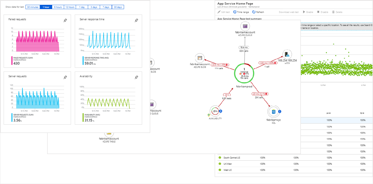Click the green status check beside West US
Viewport: 373px width, 184px height.
click(x=220, y=170)
